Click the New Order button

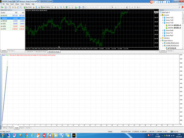click(x=28, y=7)
